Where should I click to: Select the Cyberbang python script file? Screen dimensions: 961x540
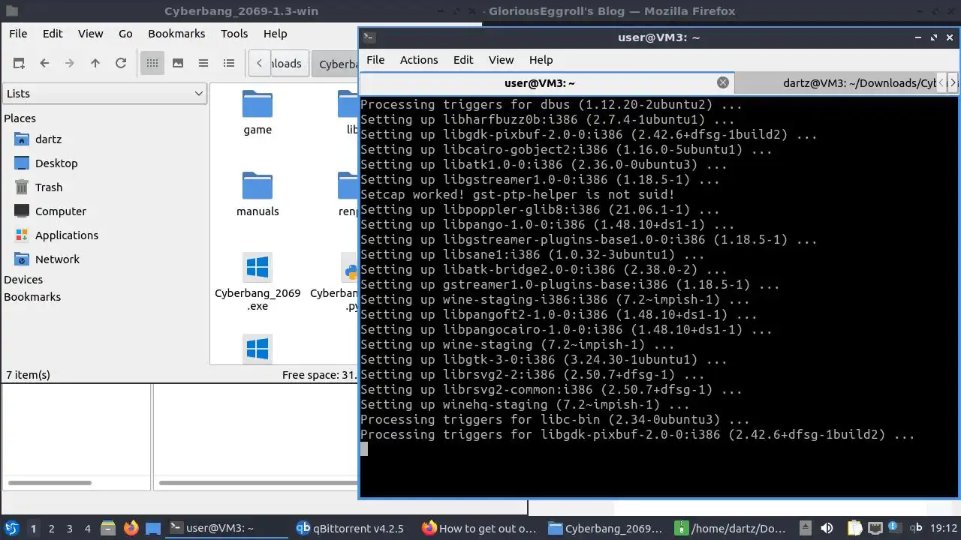tap(335, 282)
